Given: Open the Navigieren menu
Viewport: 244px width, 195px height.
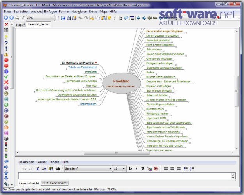Looking at the screenshot, I should coord(79,12).
